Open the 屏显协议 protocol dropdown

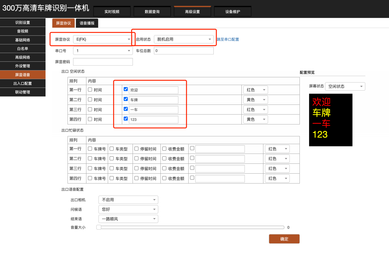click(x=103, y=39)
